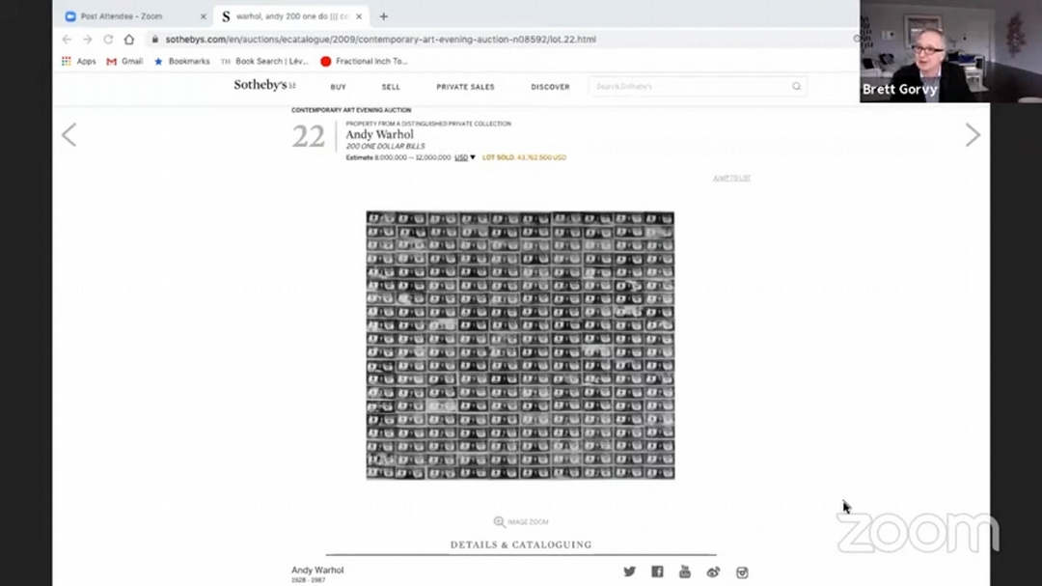Image resolution: width=1042 pixels, height=586 pixels.
Task: Open the Bookmarks star folder
Action: (x=181, y=61)
